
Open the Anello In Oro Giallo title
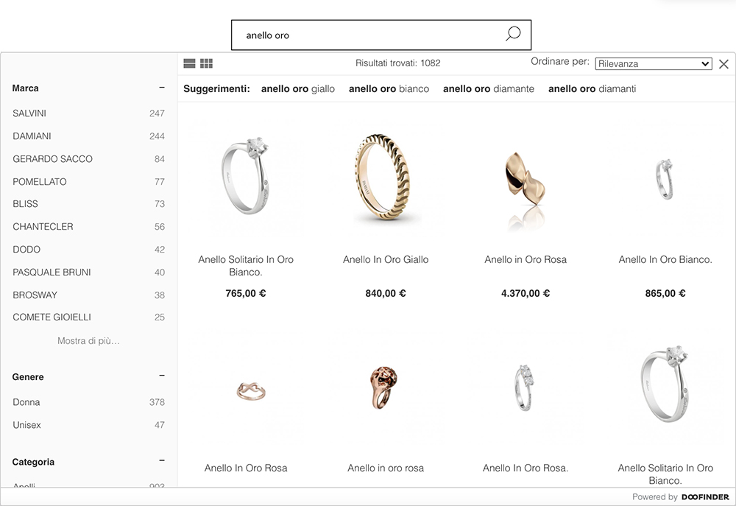[386, 259]
